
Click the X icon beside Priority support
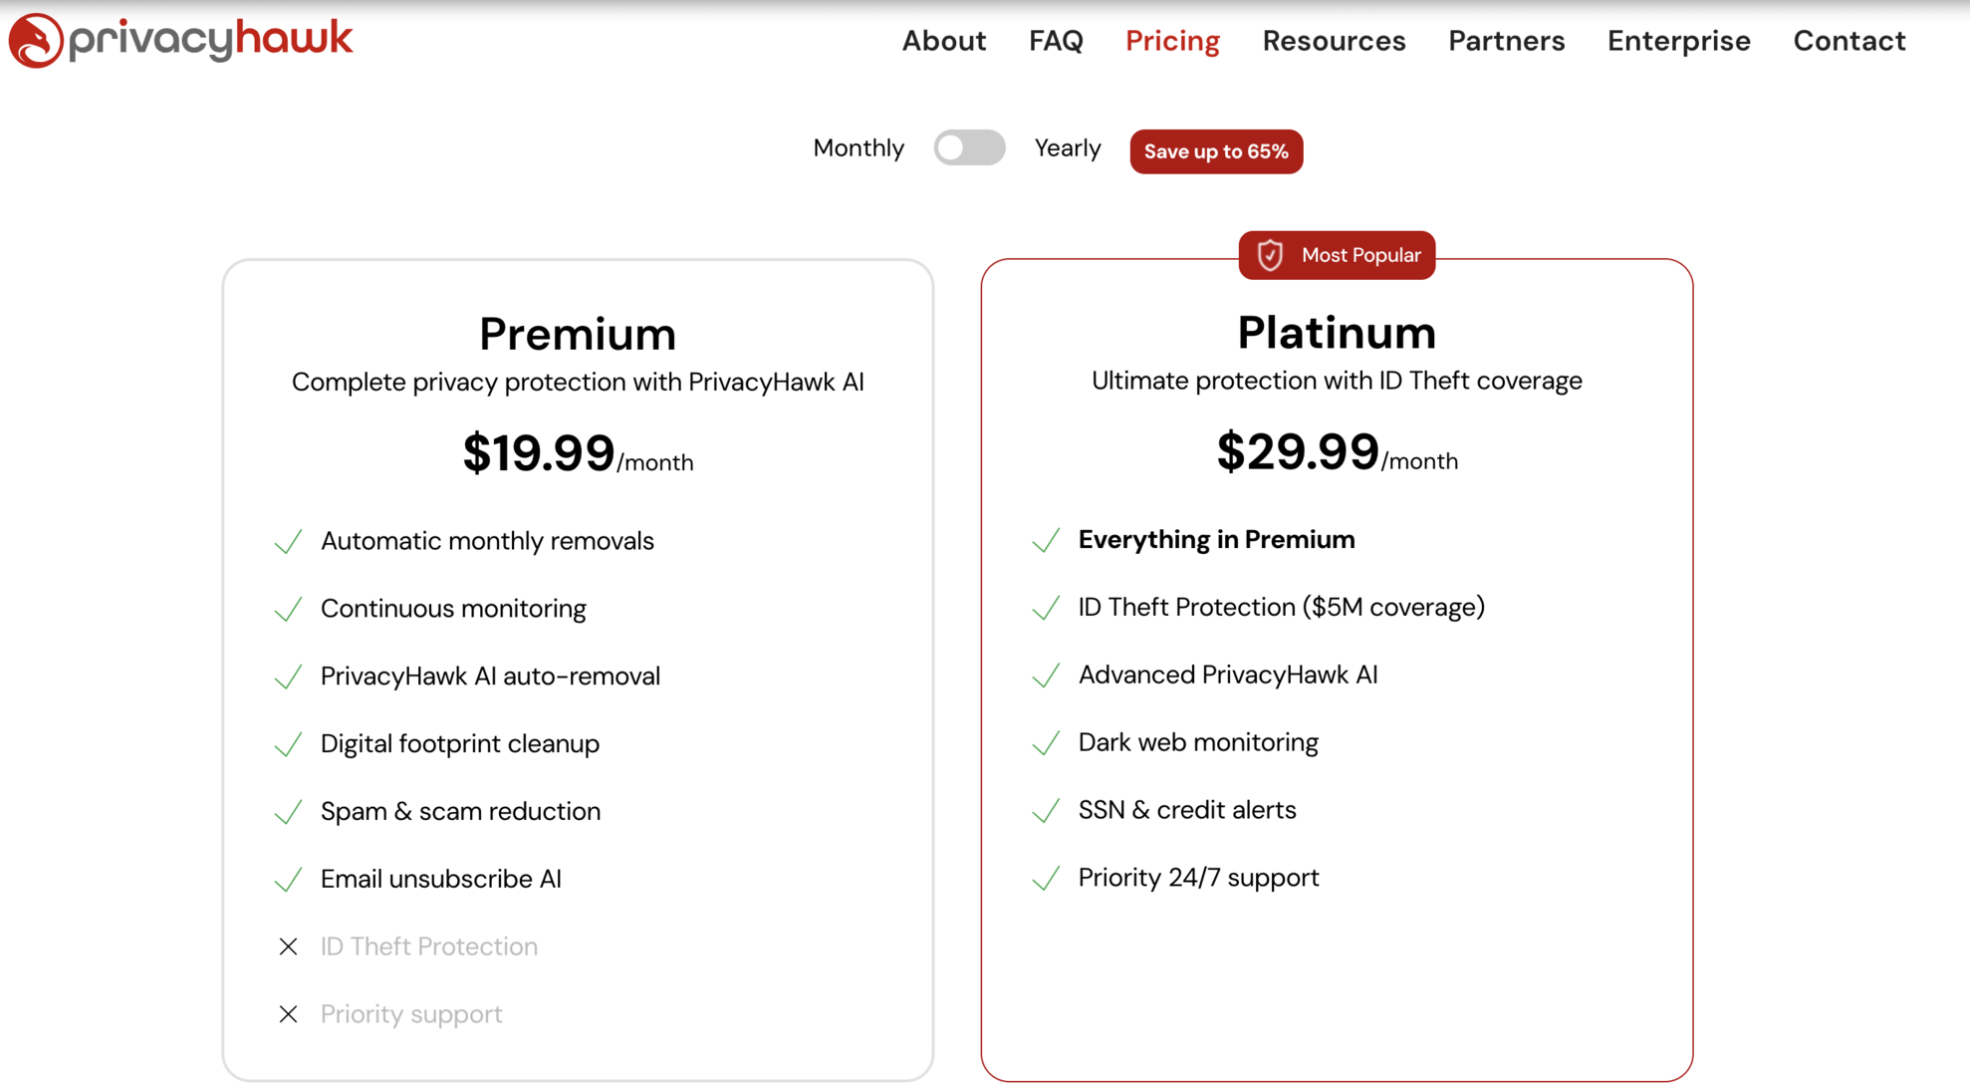(288, 1014)
